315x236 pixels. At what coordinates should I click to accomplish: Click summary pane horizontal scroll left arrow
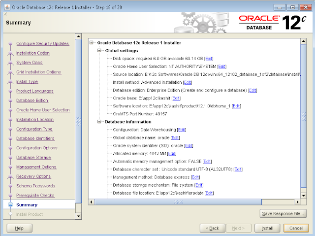[x=92, y=202]
